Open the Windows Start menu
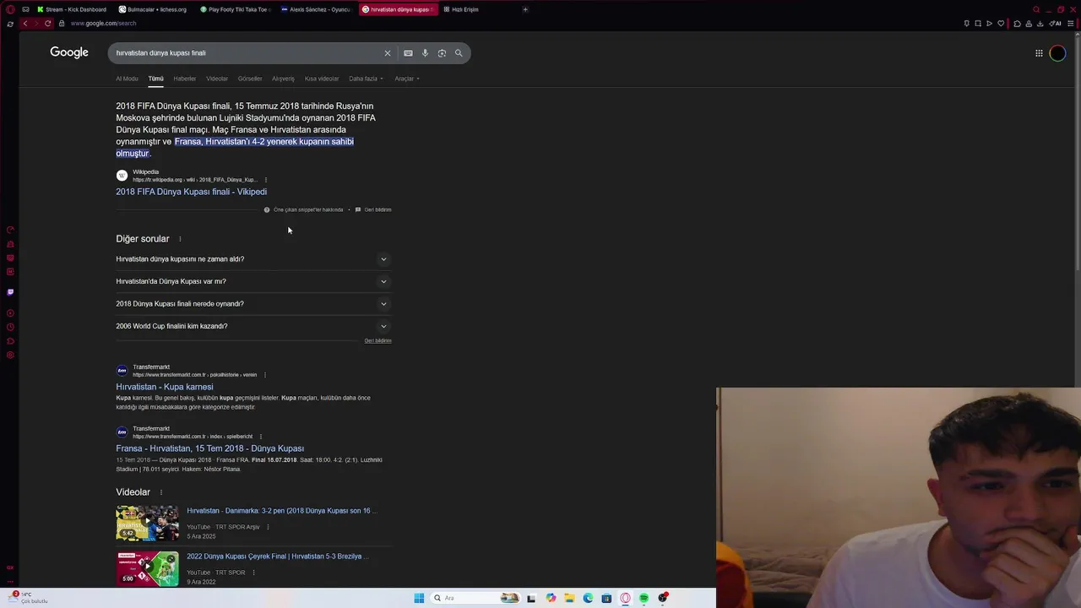Image resolution: width=1081 pixels, height=608 pixels. (419, 598)
